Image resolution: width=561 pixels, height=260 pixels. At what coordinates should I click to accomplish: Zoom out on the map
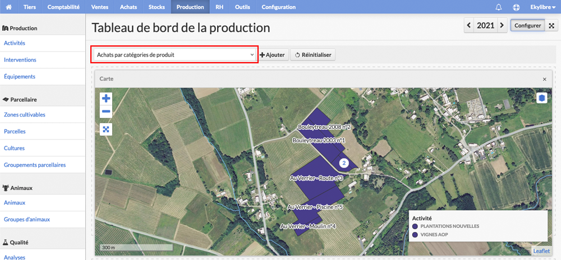point(106,112)
